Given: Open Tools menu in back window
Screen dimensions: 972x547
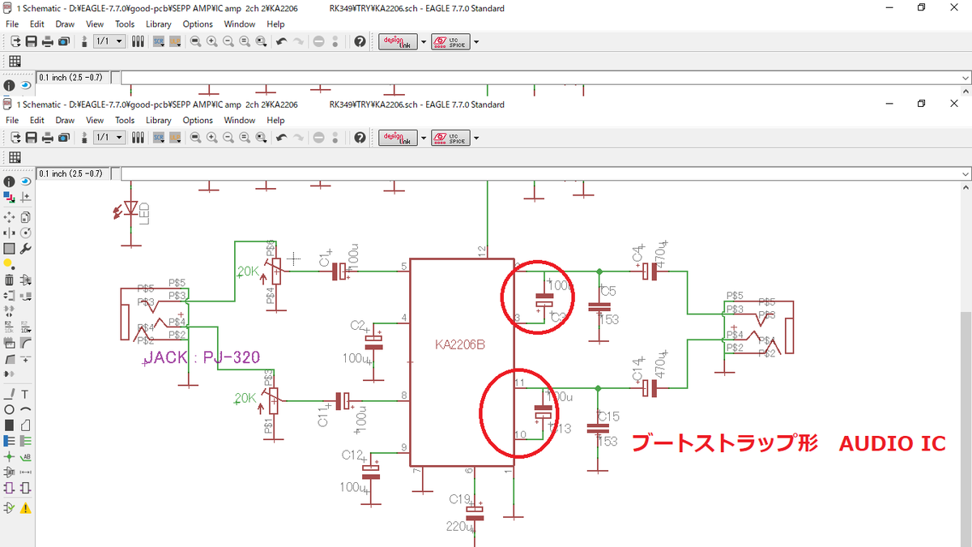Looking at the screenshot, I should (125, 24).
